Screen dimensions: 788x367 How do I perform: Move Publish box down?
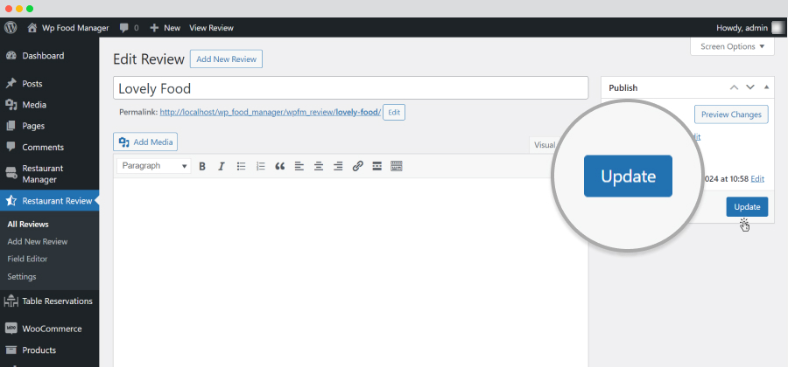pos(750,87)
